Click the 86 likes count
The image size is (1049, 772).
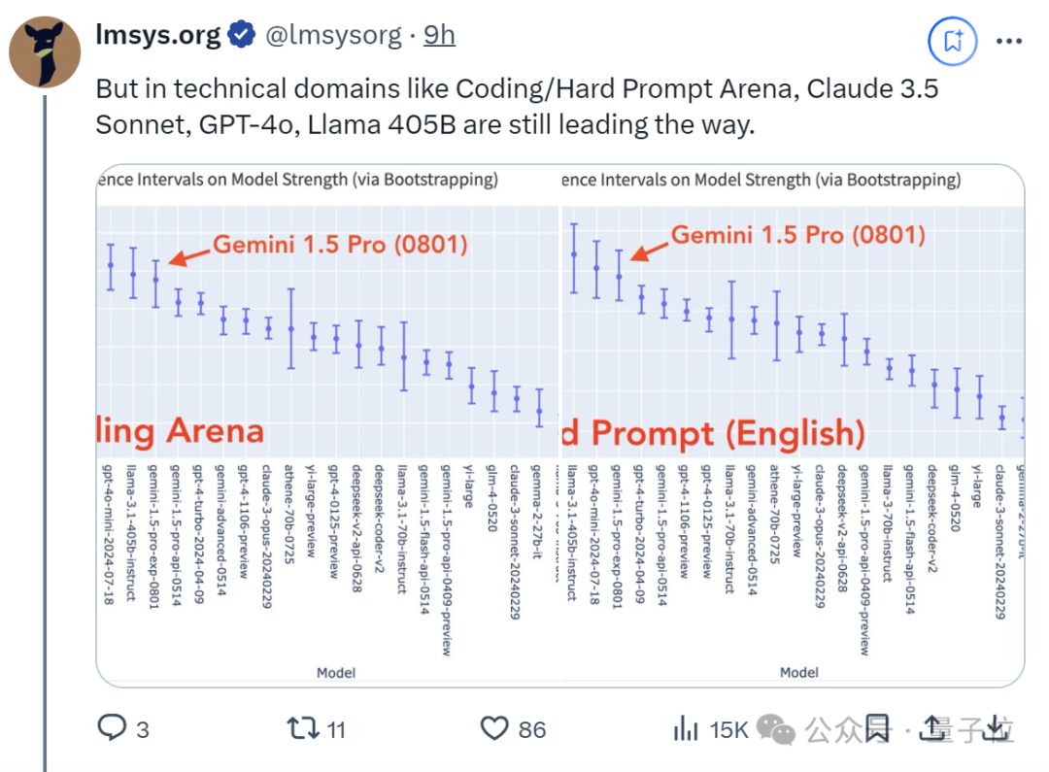click(x=532, y=729)
